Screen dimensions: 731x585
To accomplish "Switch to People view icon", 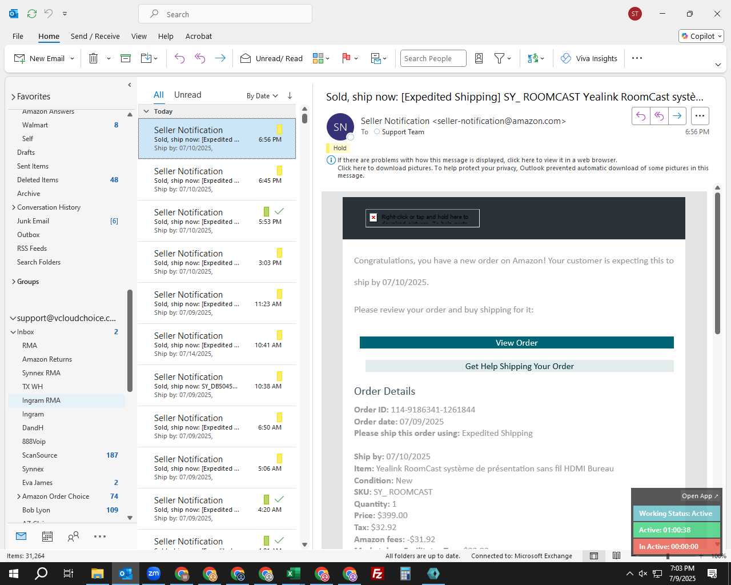I will [x=73, y=536].
